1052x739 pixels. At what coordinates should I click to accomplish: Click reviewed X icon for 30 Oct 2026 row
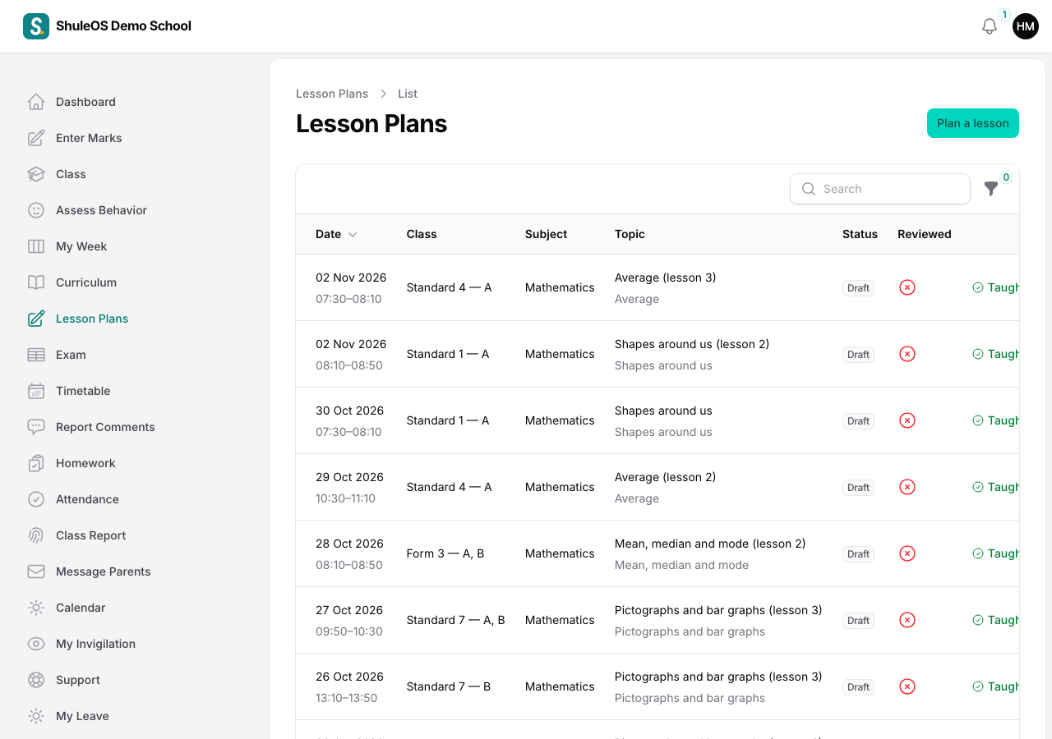click(907, 420)
